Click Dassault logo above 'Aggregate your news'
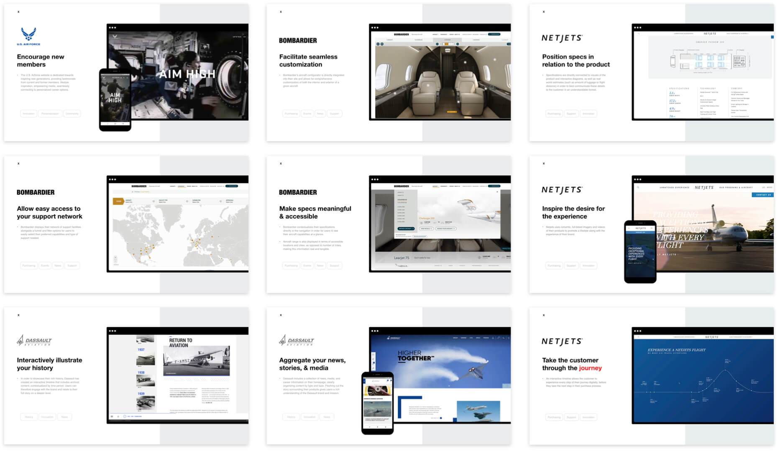Viewport: 778px width, 451px height. pyautogui.click(x=297, y=340)
